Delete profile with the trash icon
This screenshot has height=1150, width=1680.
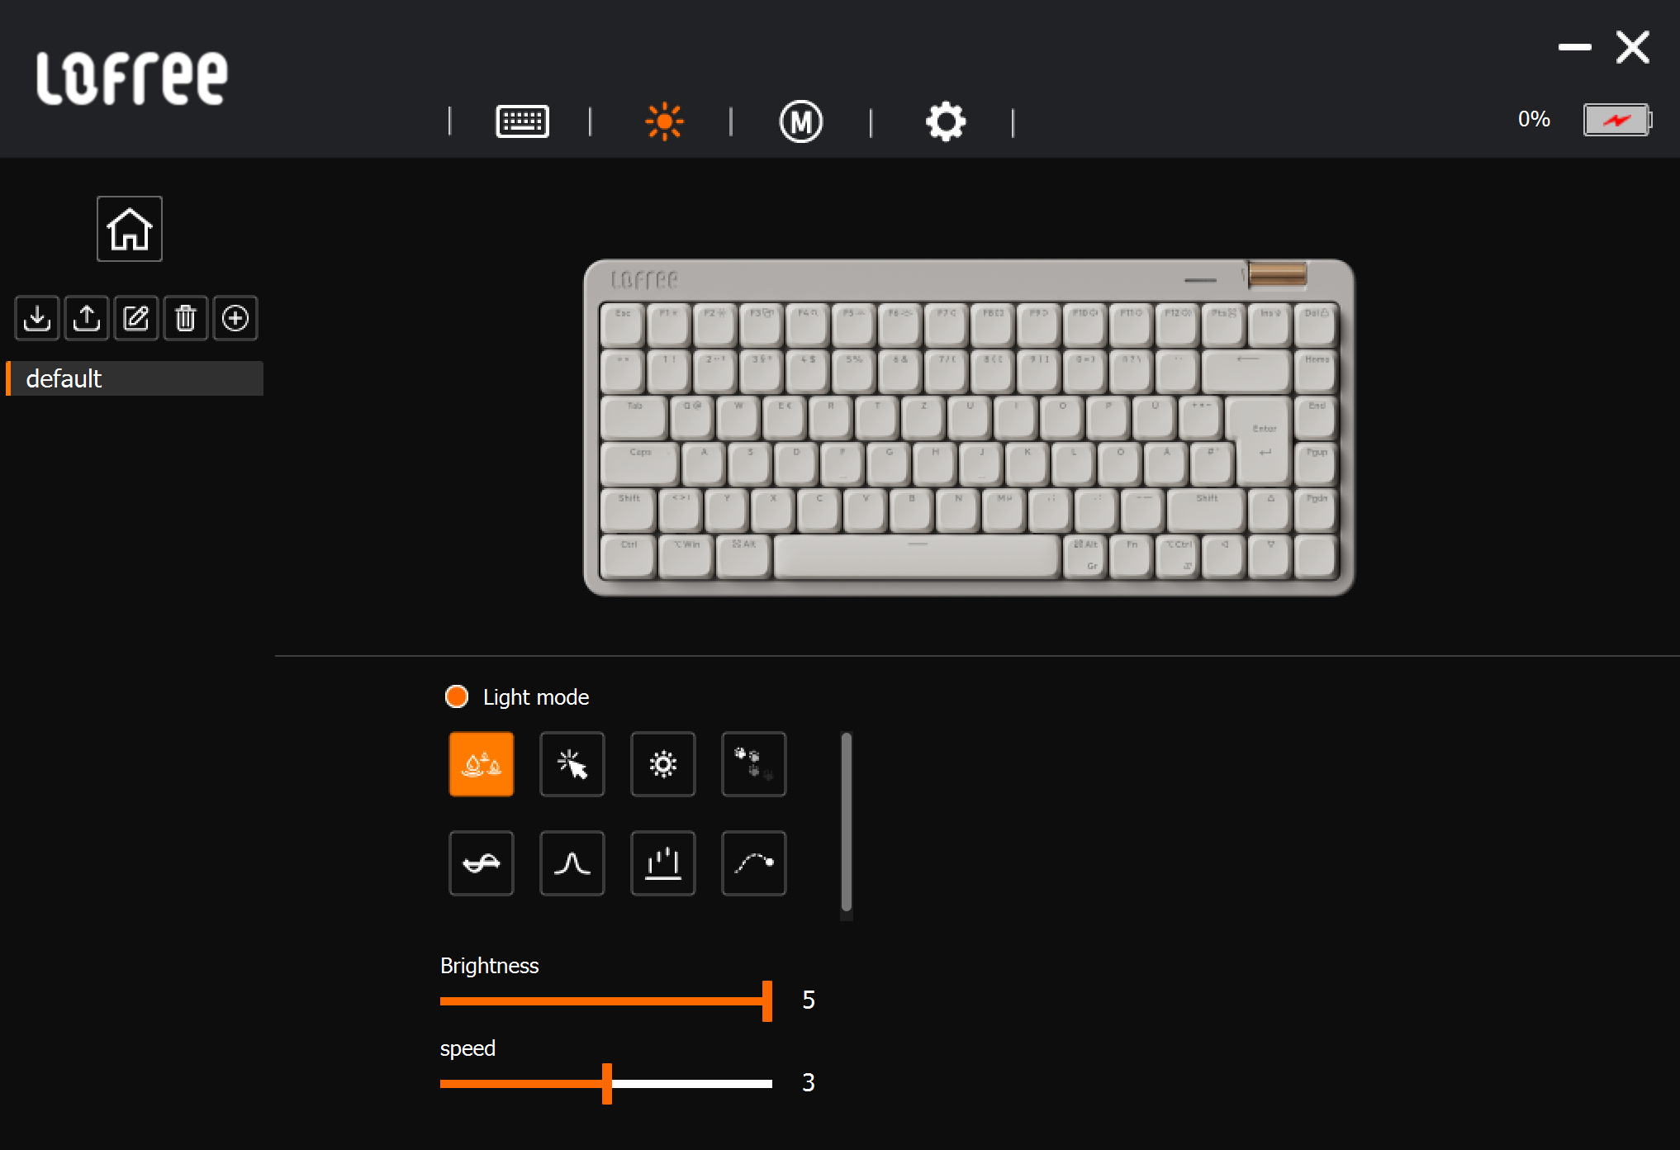pos(186,318)
